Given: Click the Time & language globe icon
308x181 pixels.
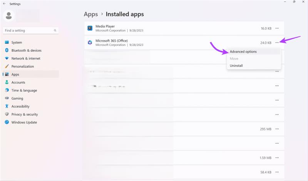Looking at the screenshot, I should pyautogui.click(x=7, y=90).
